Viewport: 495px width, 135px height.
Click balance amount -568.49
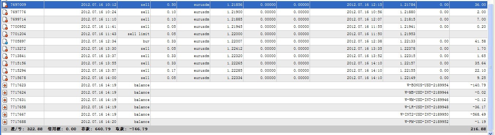pyautogui.click(x=478, y=115)
